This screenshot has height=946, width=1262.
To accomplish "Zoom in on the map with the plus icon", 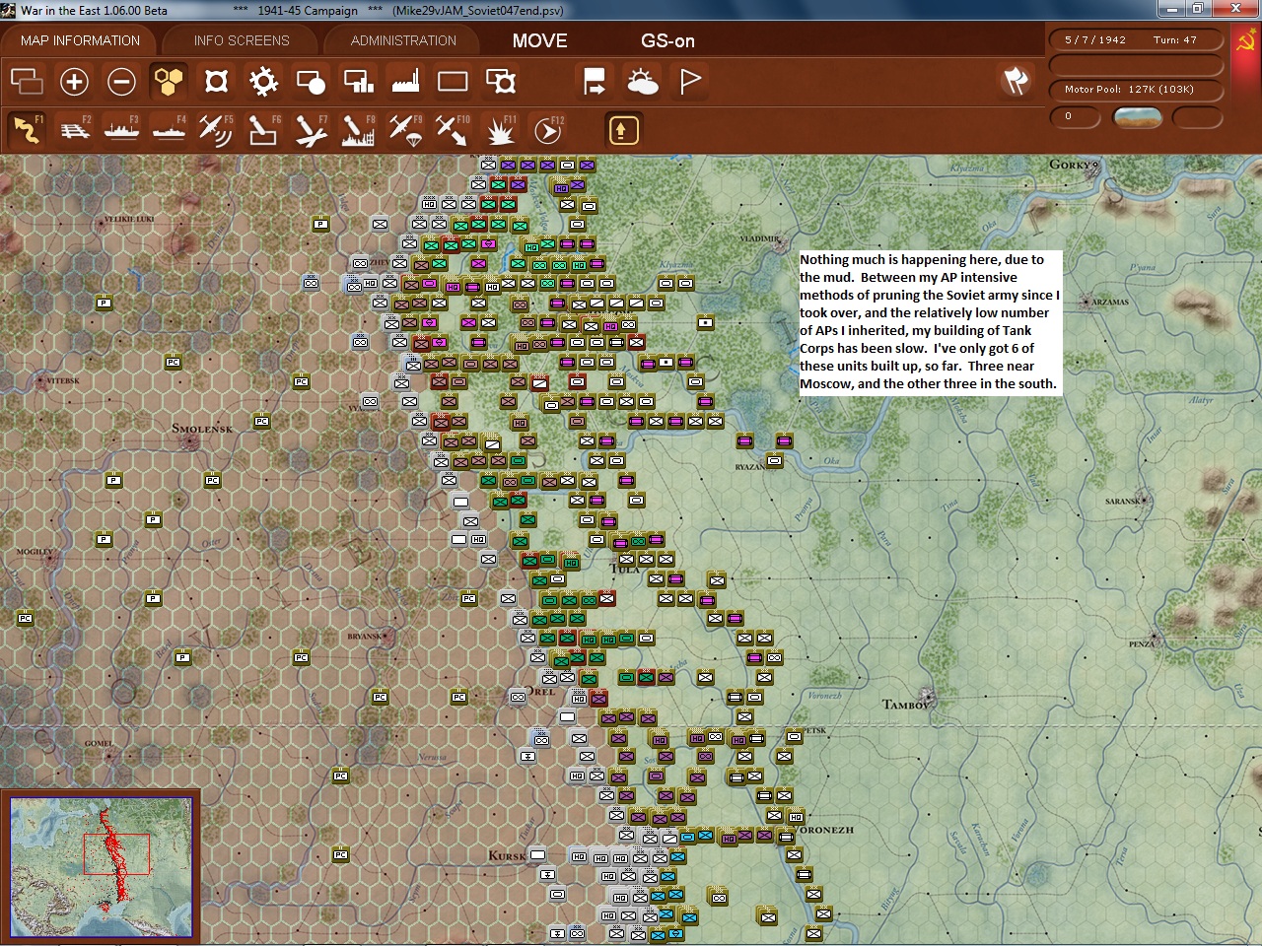I will 74,81.
